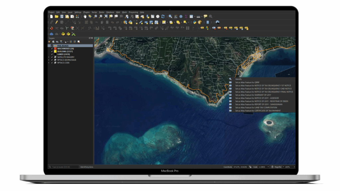The width and height of the screenshot is (340, 191).
Task: Expand the SATELLITE IMAGERY group
Action: (49, 57)
